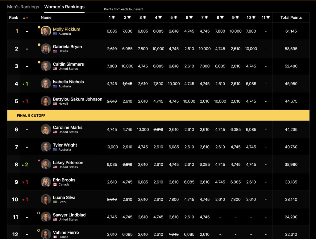Sort using the Rank up/down arrows
The image size is (316, 239).
[26, 18]
